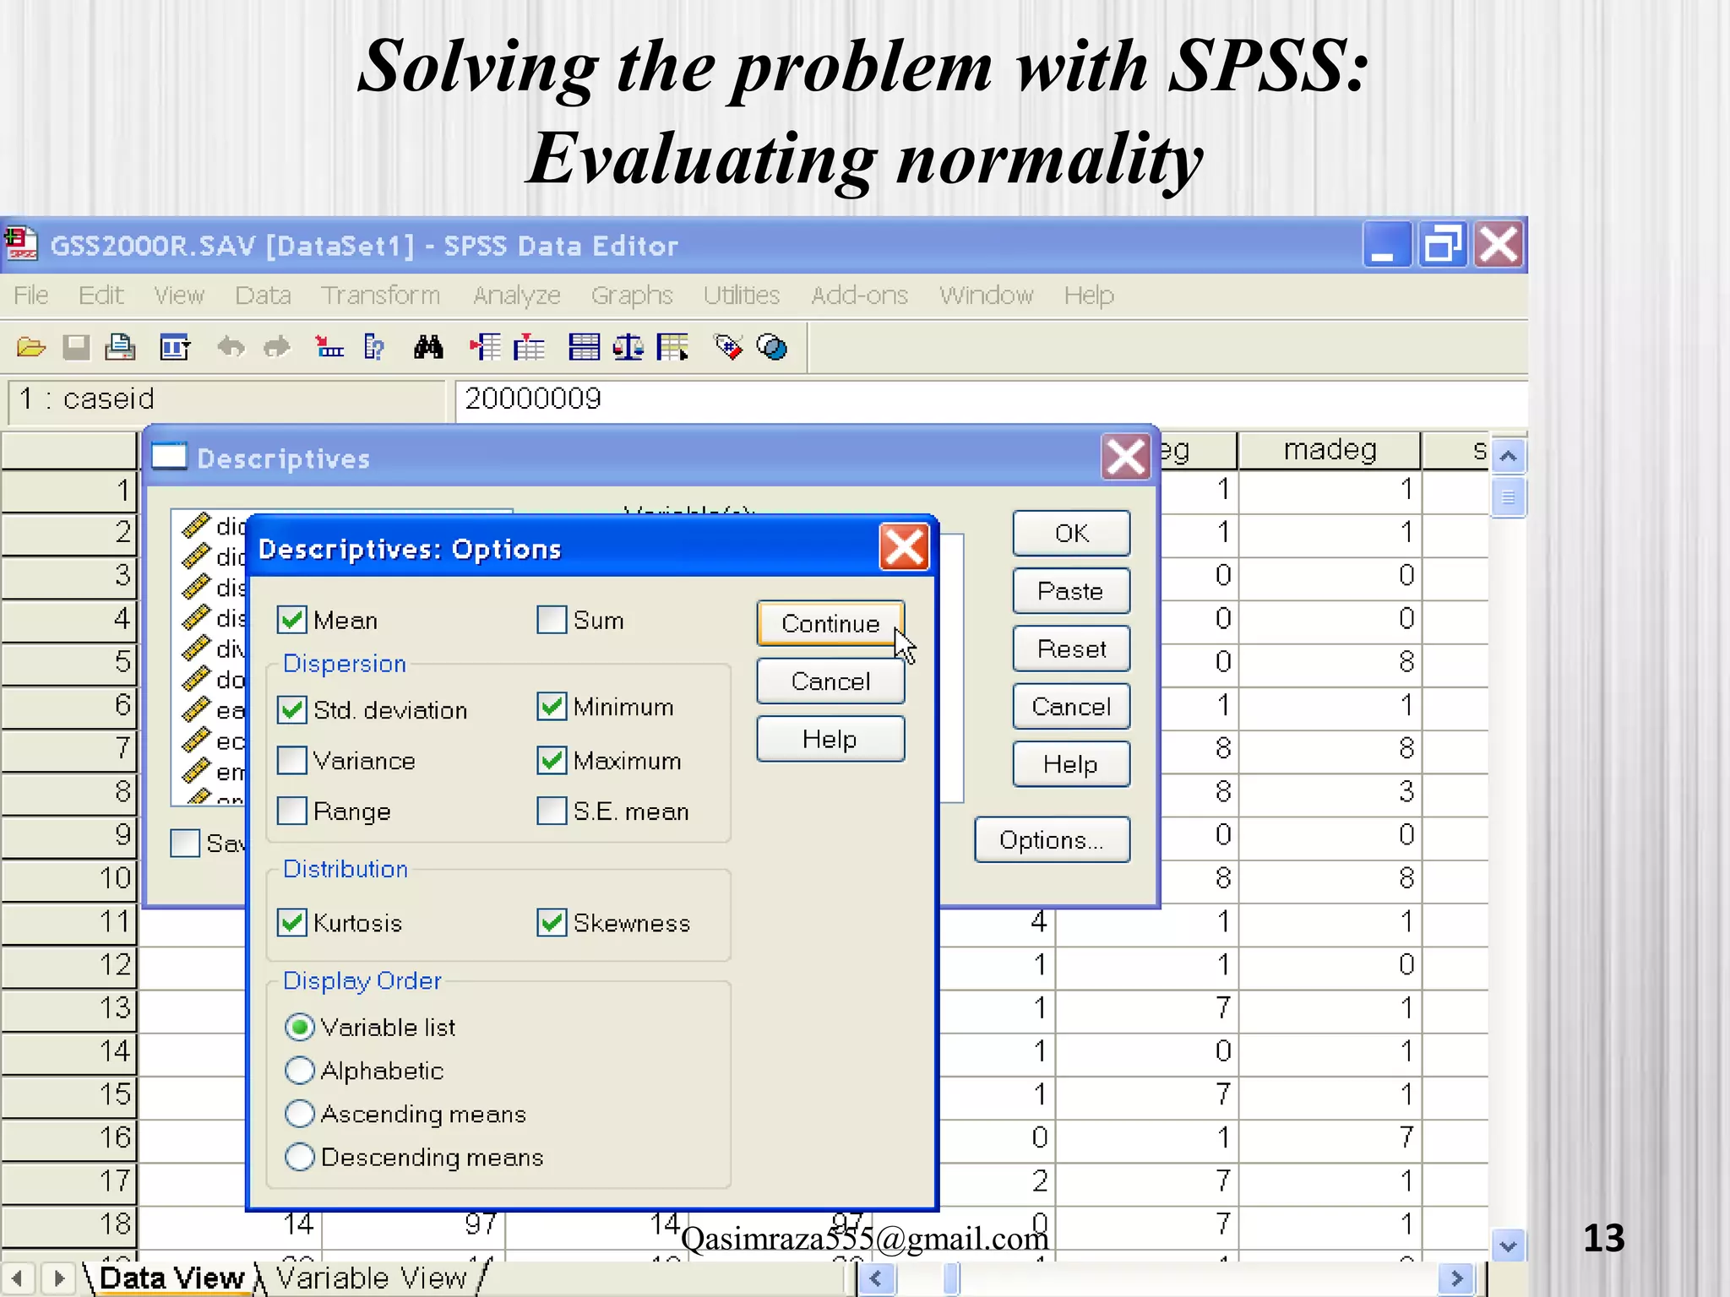Toggle the Maximum checkbox
The width and height of the screenshot is (1730, 1297).
[552, 760]
